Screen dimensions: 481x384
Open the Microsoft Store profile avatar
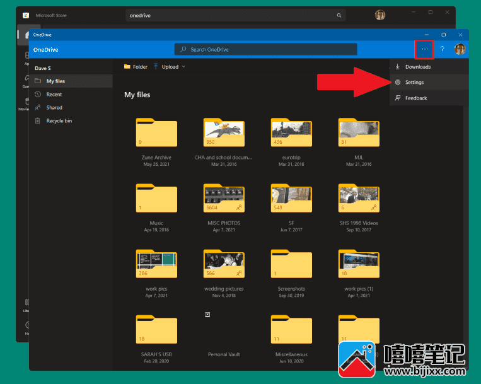[380, 15]
